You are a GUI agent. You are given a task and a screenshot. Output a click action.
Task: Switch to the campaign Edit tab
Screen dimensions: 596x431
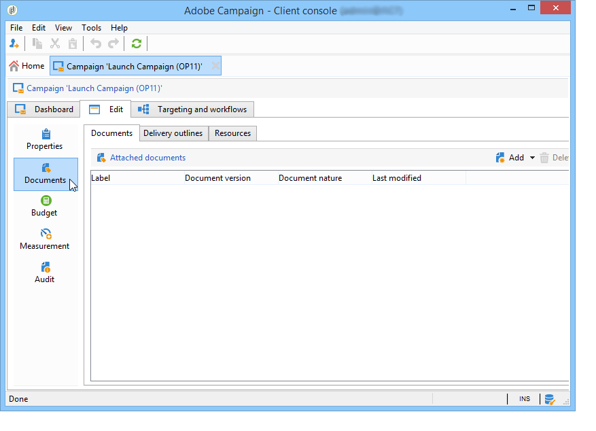pyautogui.click(x=105, y=109)
